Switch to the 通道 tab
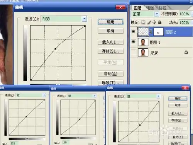Viewport: 193px width, 145px height. 150,8
